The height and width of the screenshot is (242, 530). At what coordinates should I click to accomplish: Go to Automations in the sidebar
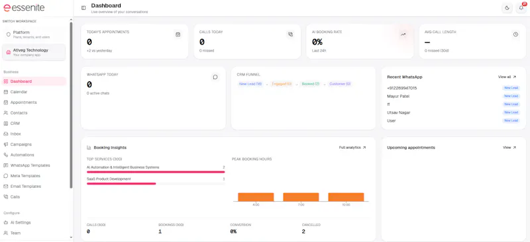click(34, 155)
